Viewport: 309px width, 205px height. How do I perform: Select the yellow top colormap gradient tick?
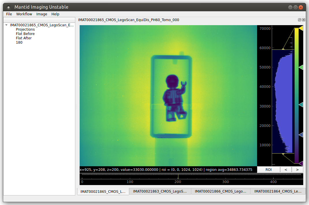(x=301, y=28)
